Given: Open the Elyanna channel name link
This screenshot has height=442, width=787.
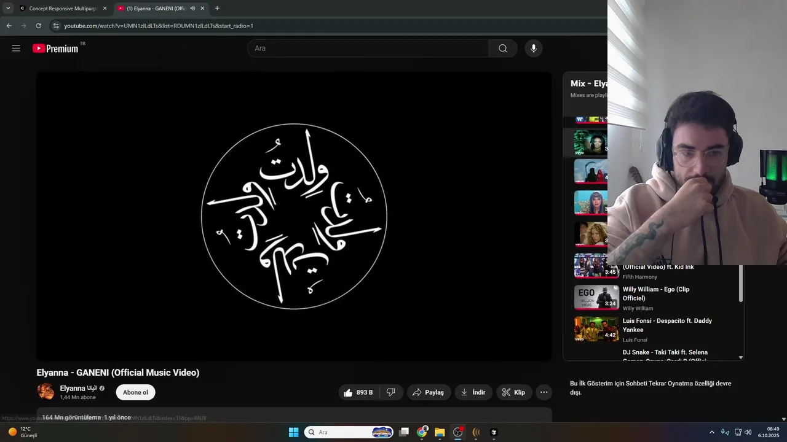Looking at the screenshot, I should 78,388.
